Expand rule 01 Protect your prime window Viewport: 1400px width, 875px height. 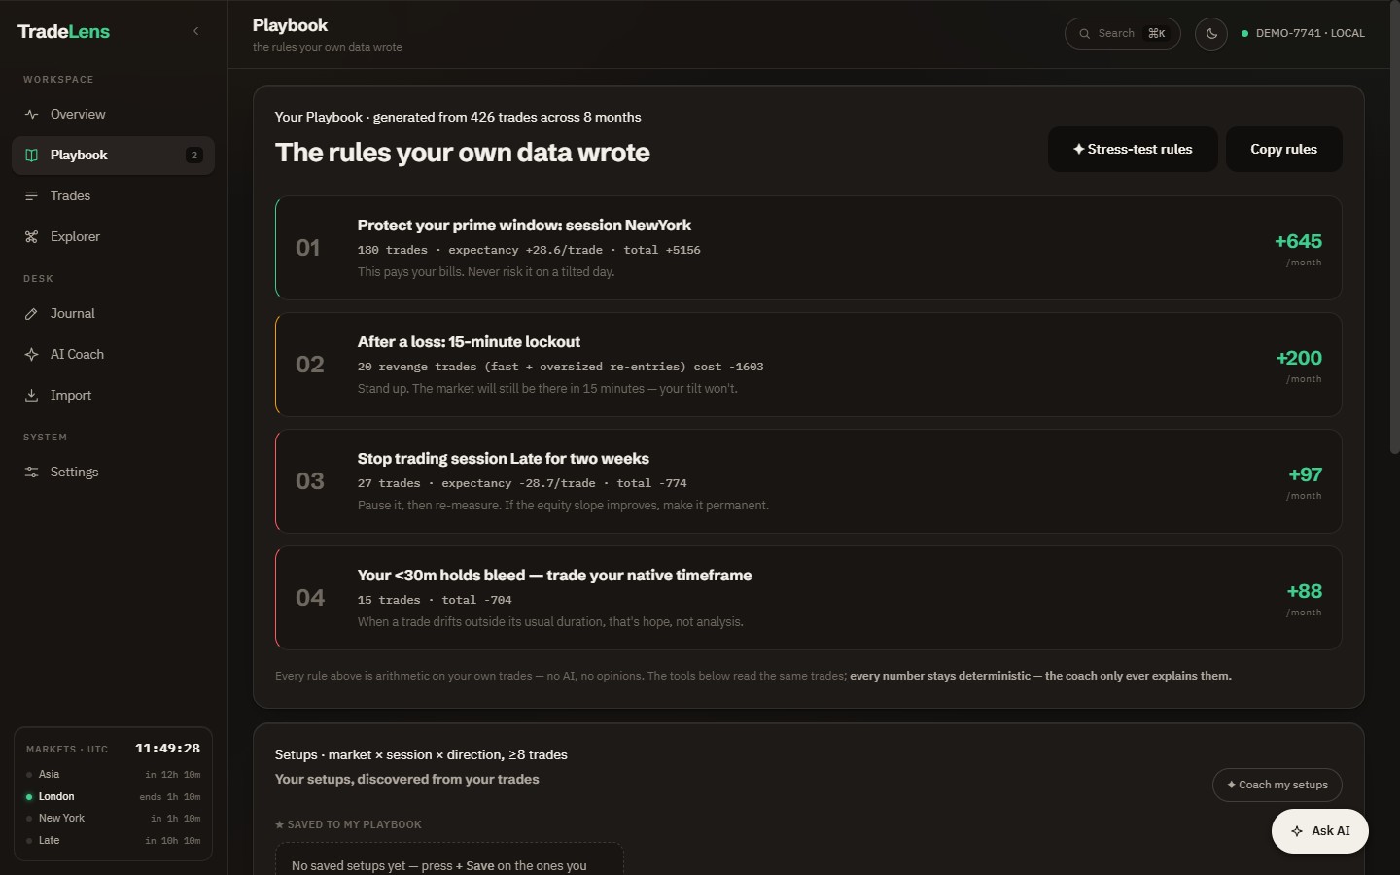click(x=808, y=248)
